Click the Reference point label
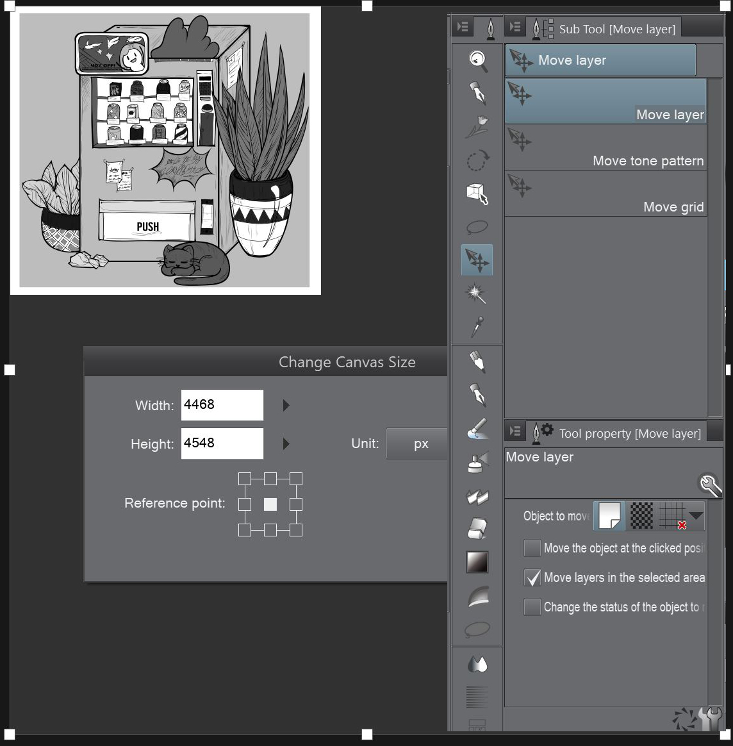The image size is (733, 746). [x=174, y=503]
